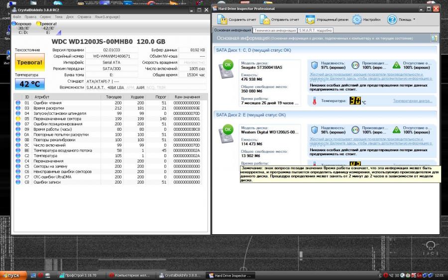
Task: Open the Правка menu in CrystalDiskInfo
Action: 30,17
